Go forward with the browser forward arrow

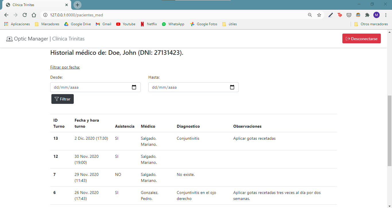point(15,15)
